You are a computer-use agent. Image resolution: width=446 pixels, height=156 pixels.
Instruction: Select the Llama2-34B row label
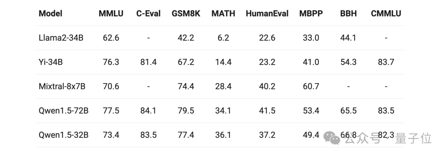click(61, 38)
